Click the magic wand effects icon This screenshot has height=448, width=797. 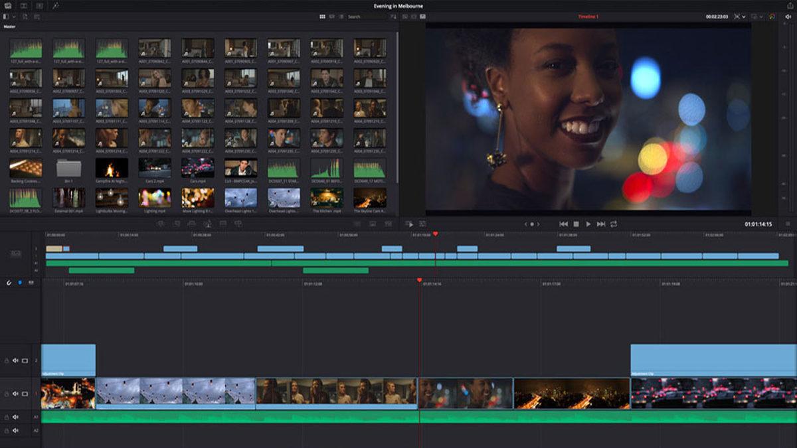[x=56, y=5]
